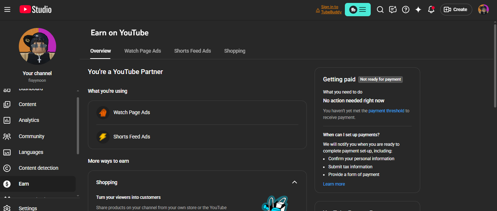The image size is (497, 211).
Task: Click the payment threshold link
Action: click(386, 110)
